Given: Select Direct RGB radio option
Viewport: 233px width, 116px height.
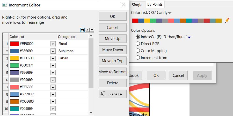Looking at the screenshot, I should [x=138, y=44].
